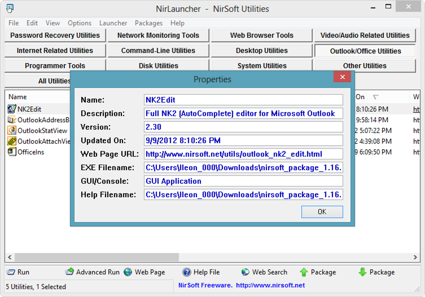This screenshot has height=297, width=425.
Task: Click the 9:58:14 PM time cell
Action: click(x=372, y=120)
